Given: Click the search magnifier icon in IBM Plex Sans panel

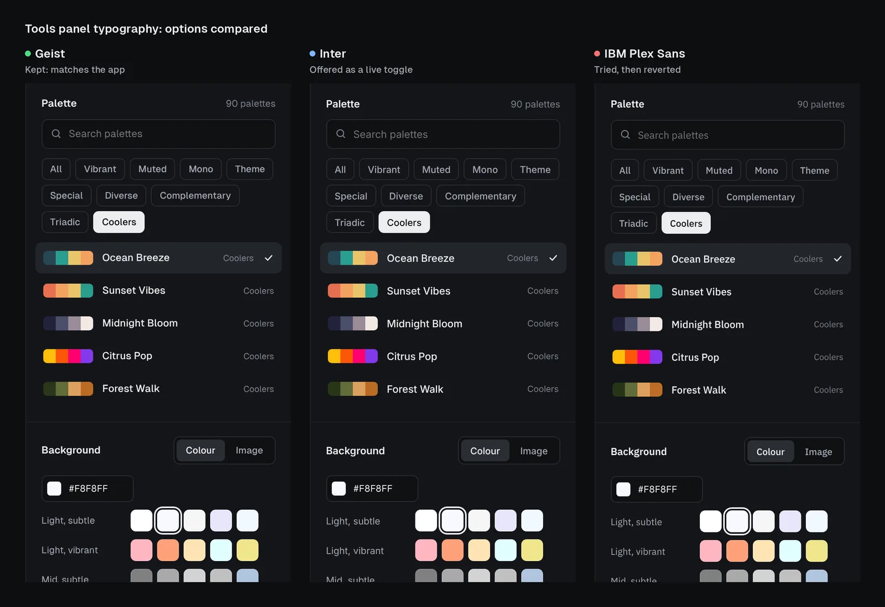Looking at the screenshot, I should click(625, 135).
